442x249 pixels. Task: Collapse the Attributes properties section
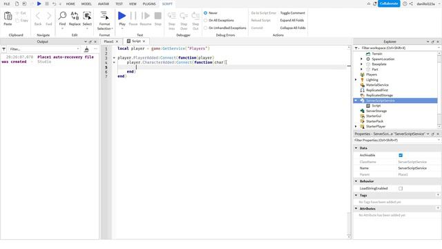tap(356, 209)
